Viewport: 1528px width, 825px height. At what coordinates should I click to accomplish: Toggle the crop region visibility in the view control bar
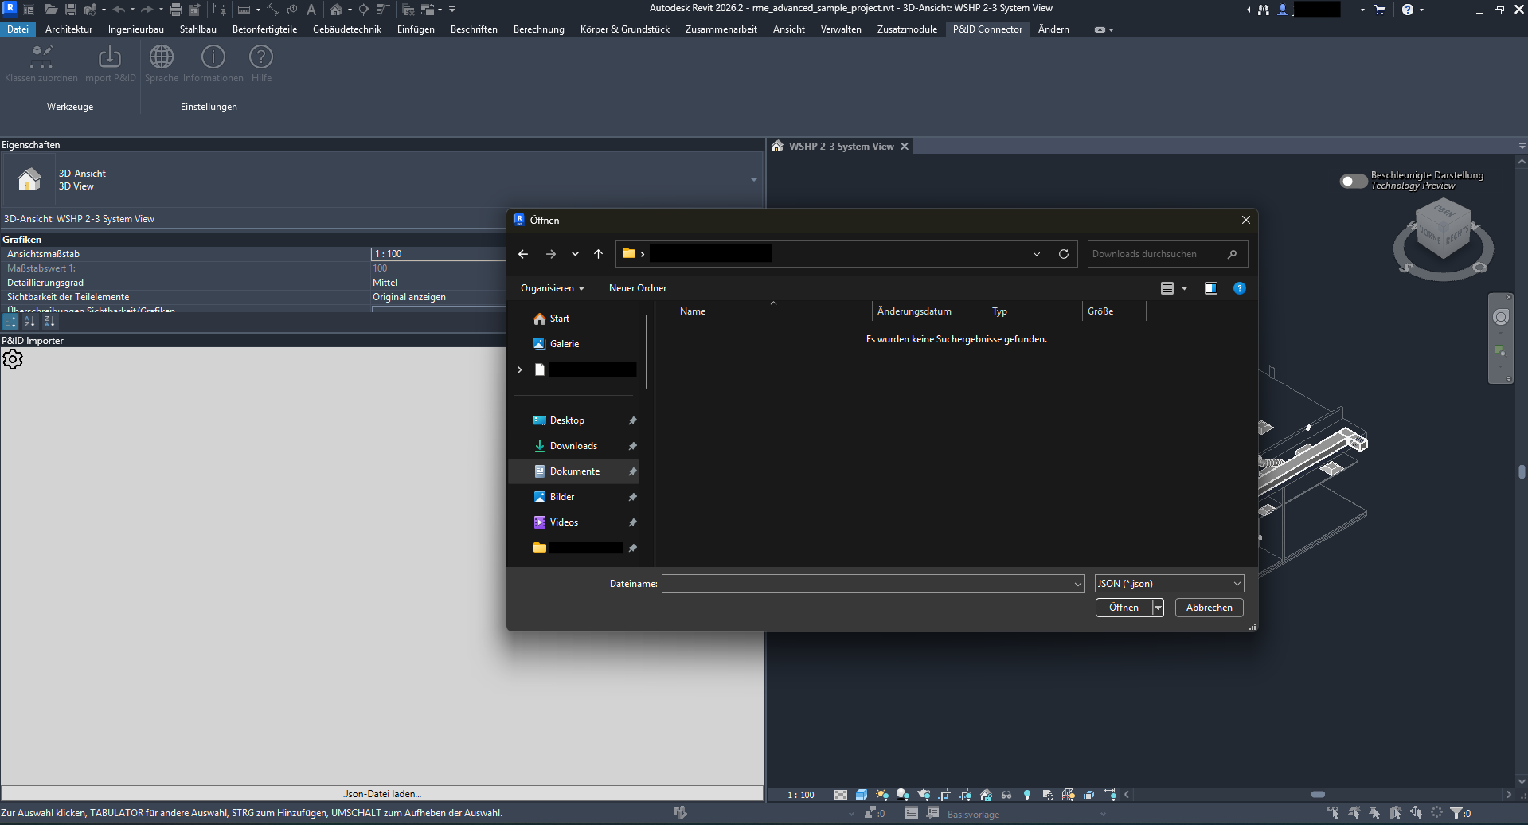964,794
